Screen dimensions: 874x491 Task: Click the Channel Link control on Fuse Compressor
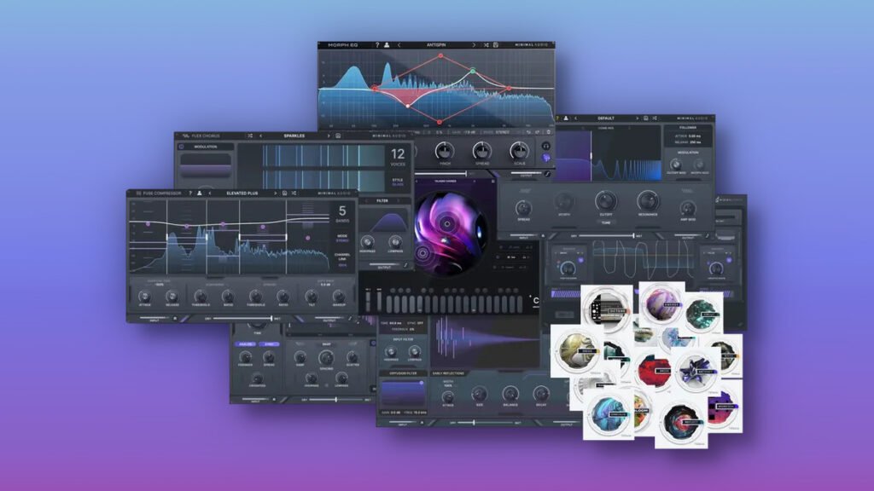tap(343, 257)
